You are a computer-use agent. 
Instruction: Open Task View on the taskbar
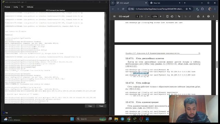(110, 119)
